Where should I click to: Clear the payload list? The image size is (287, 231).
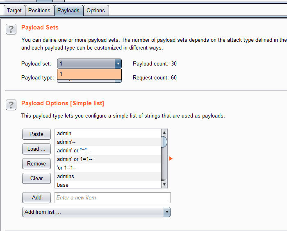click(36, 178)
